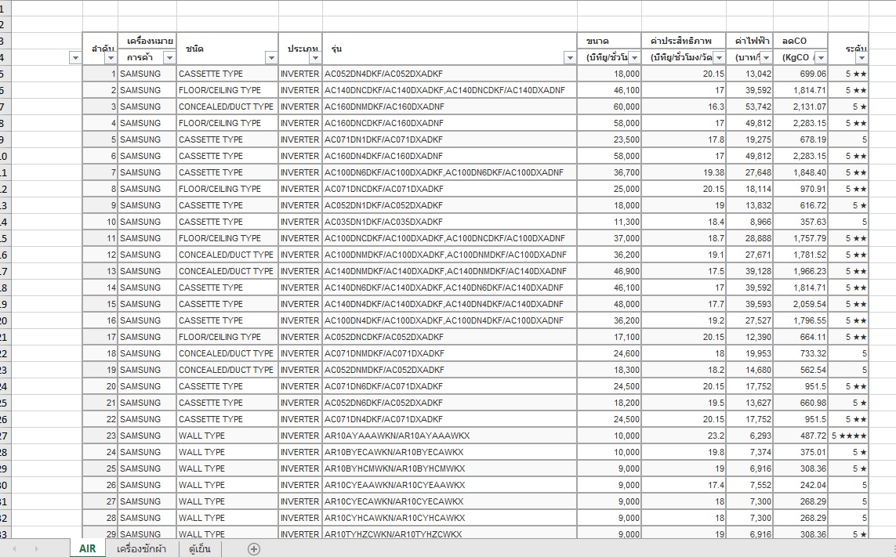The width and height of the screenshot is (896, 557).
Task: Select the size cell 23,500
Action: [x=609, y=140]
